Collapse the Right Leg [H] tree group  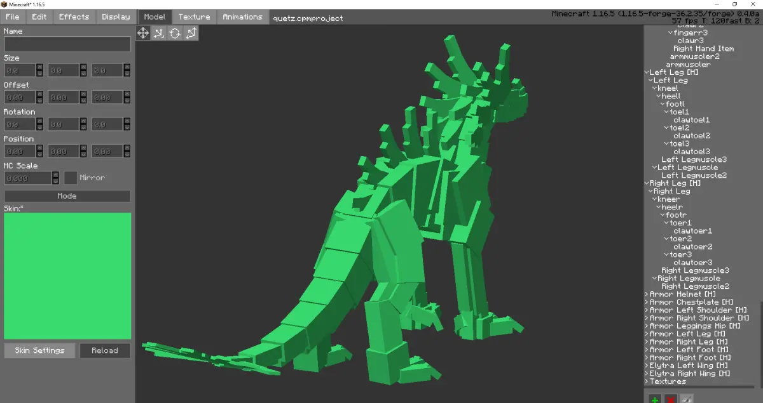tap(647, 183)
